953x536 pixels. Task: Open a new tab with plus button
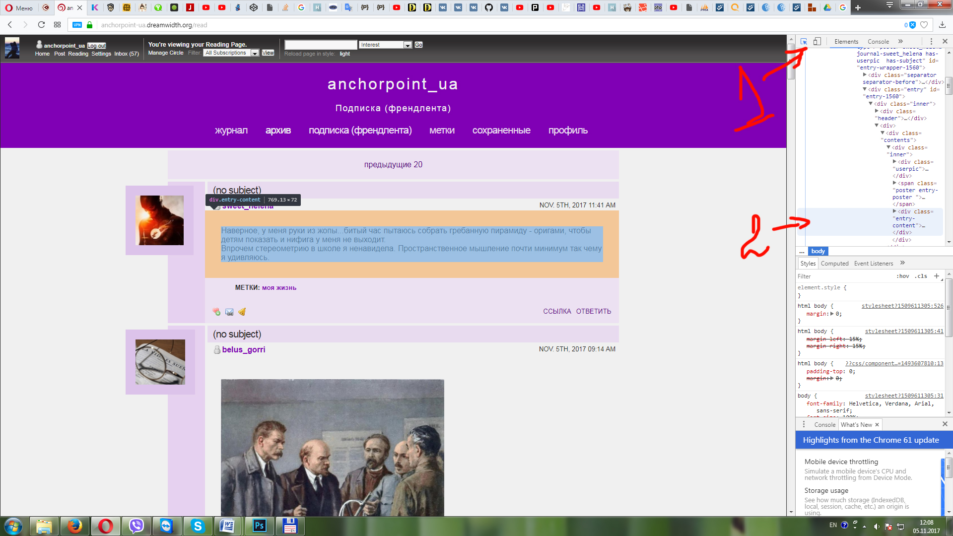click(858, 7)
